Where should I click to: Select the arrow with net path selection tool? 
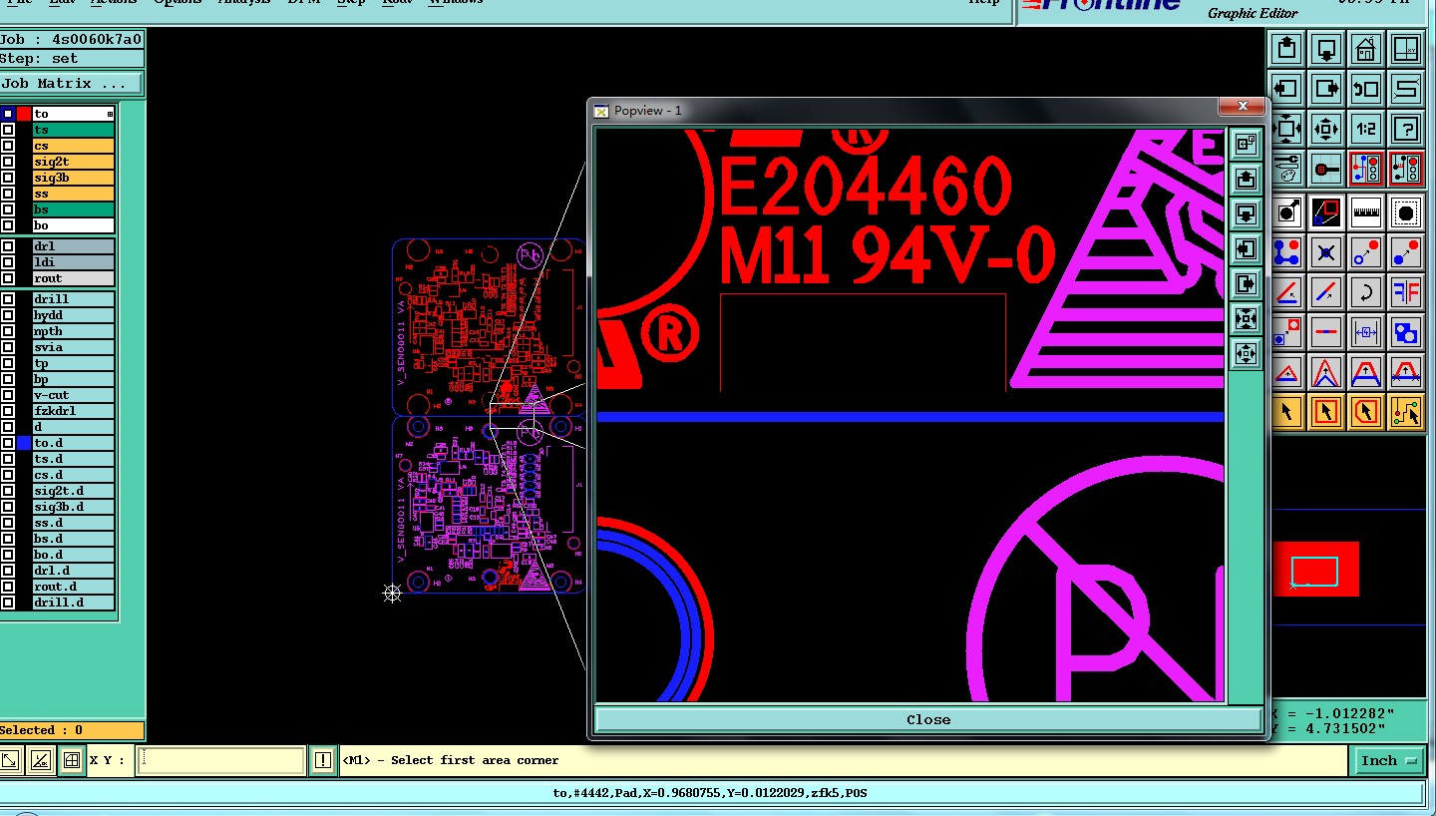[1406, 410]
